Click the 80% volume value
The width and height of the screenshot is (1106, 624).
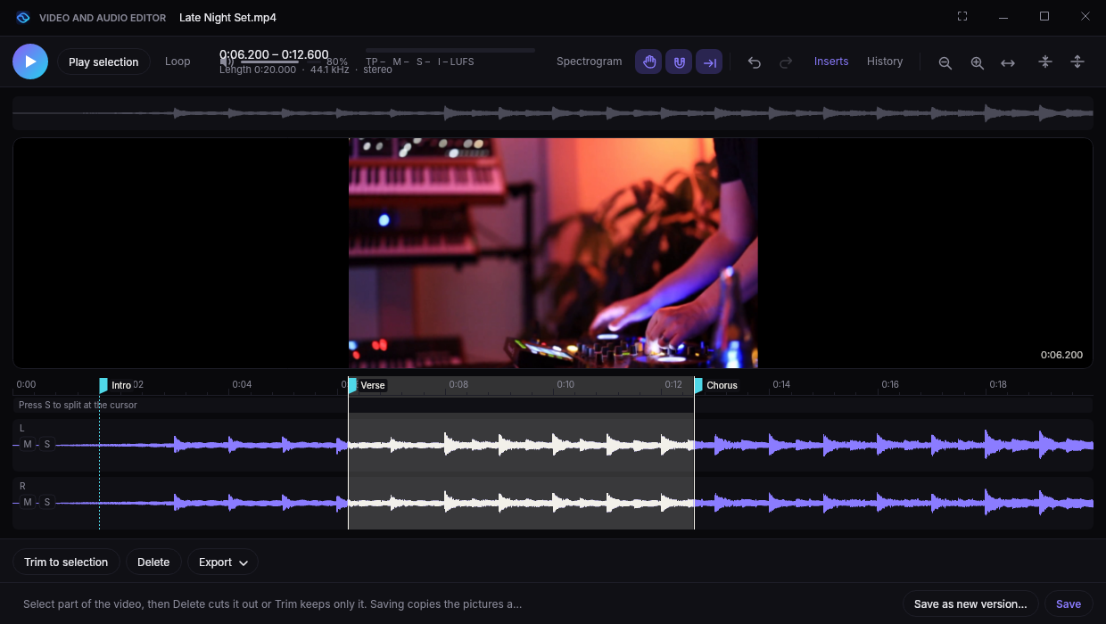point(337,62)
